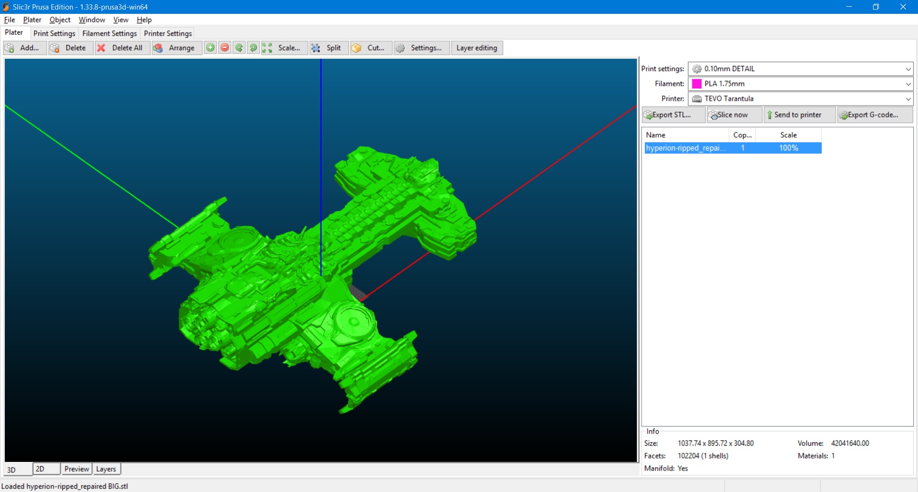Switch to the Layers view tab
The height and width of the screenshot is (492, 918).
(106, 469)
